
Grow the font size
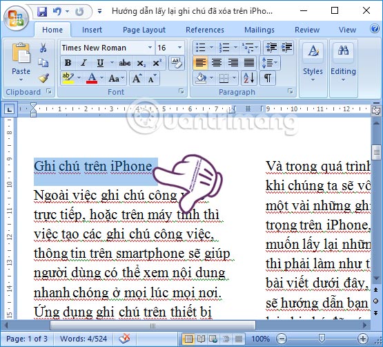click(x=137, y=78)
